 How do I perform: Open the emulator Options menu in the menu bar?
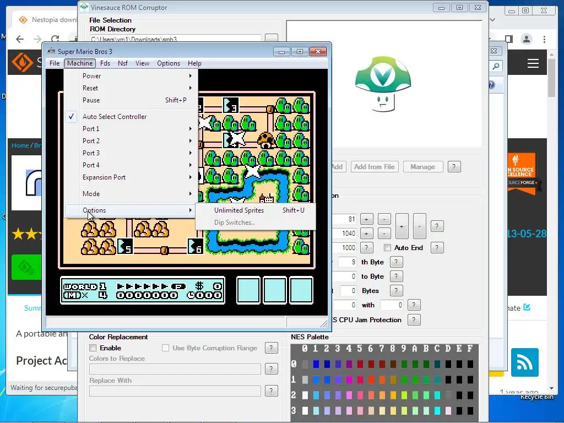[x=169, y=63]
